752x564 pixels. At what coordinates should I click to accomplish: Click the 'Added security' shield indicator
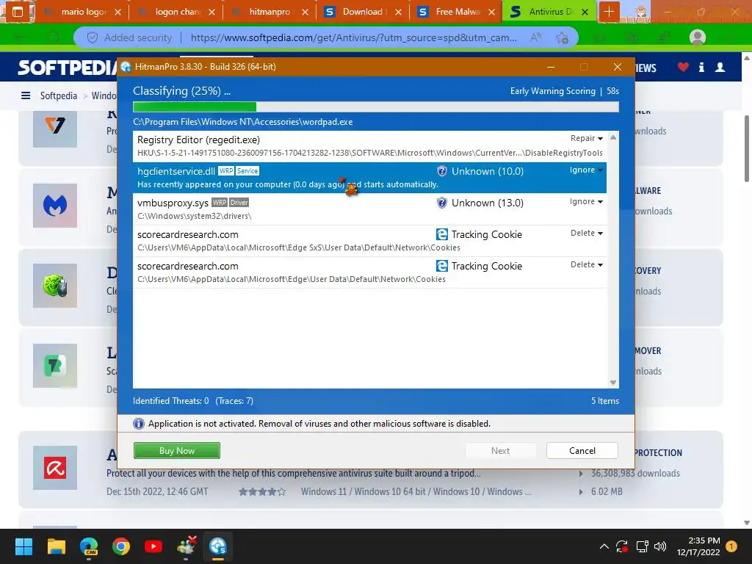(x=129, y=37)
